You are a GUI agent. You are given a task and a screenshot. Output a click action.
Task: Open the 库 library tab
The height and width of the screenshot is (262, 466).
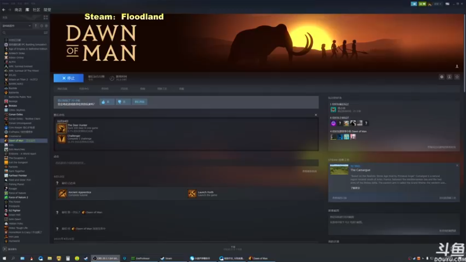point(27,10)
